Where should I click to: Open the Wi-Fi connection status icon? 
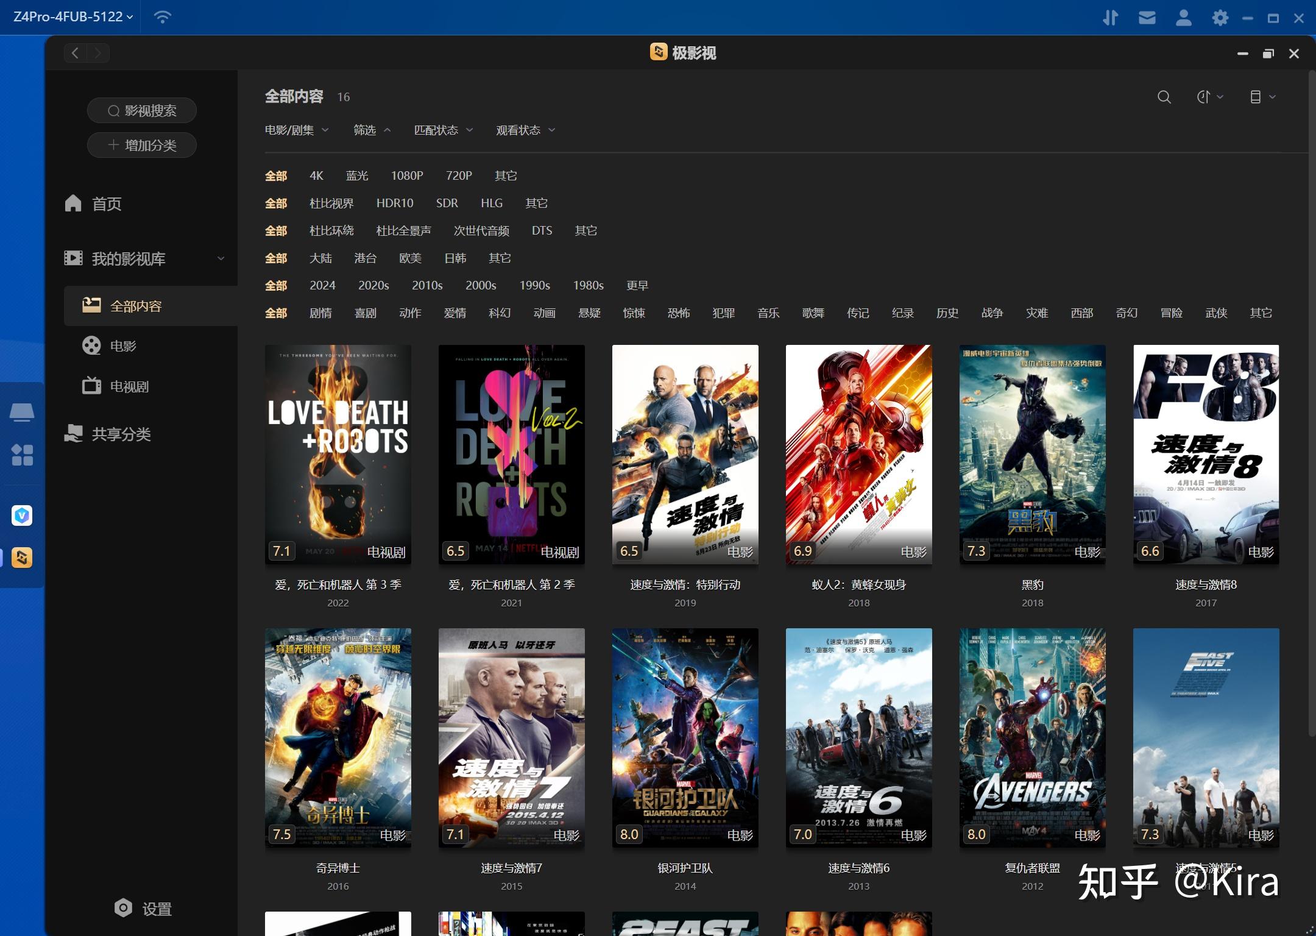[163, 17]
